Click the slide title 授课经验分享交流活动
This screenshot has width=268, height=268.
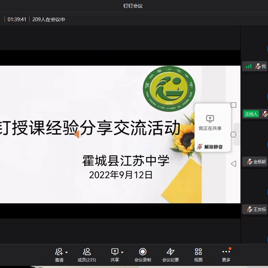97,128
